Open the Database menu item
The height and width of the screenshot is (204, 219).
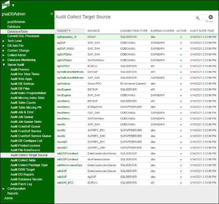click(x=14, y=27)
